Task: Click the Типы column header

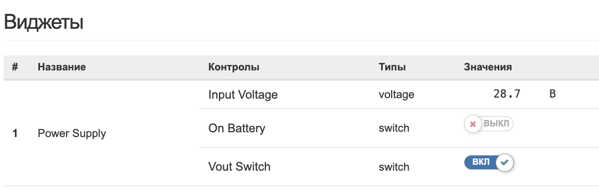Action: [392, 67]
